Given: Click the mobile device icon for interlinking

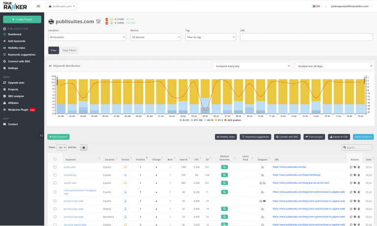Looking at the screenshot, I should click(125, 175).
